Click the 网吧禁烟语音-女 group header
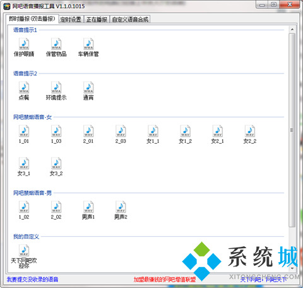This screenshot has height=288, width=303. coord(32,117)
